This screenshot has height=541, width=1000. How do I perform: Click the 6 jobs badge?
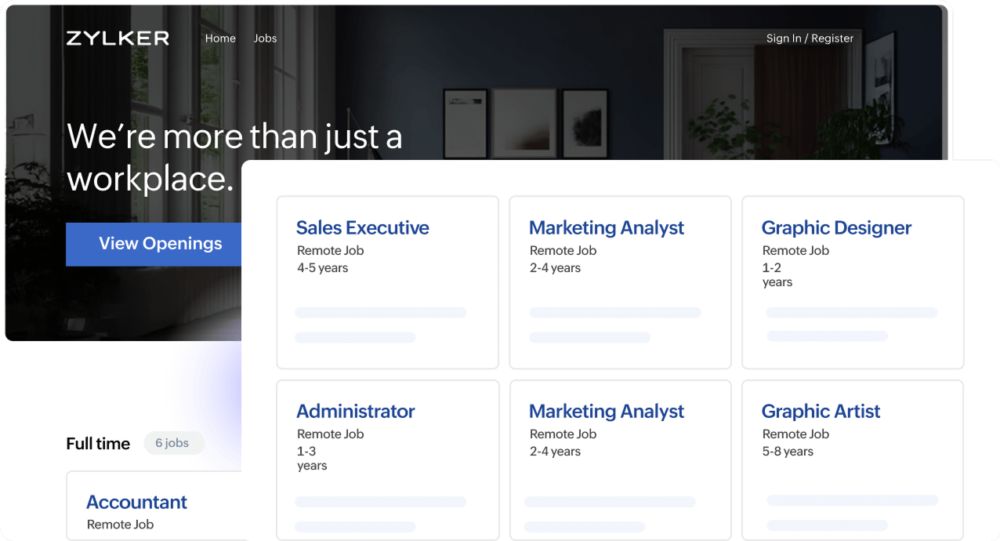pyautogui.click(x=174, y=443)
